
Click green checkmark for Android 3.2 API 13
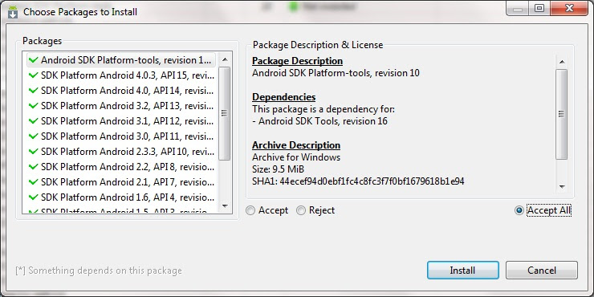34,106
